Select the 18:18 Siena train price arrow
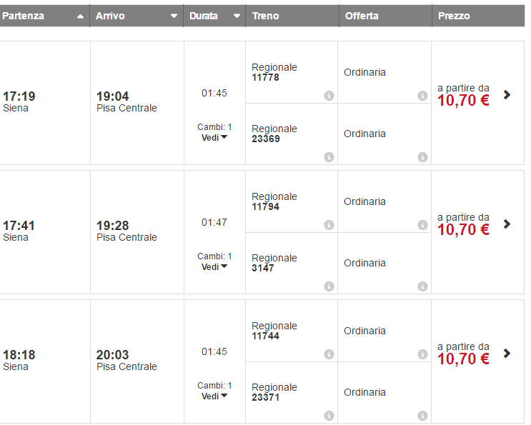This screenshot has width=531, height=425. tap(507, 353)
